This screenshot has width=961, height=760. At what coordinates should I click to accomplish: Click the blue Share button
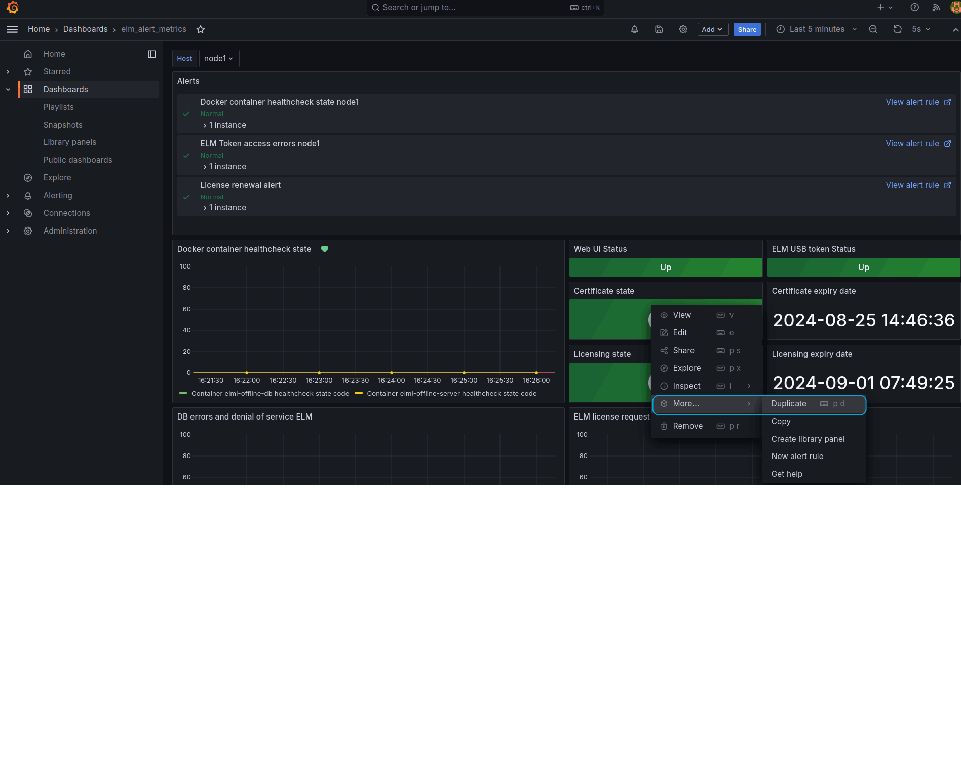click(747, 29)
